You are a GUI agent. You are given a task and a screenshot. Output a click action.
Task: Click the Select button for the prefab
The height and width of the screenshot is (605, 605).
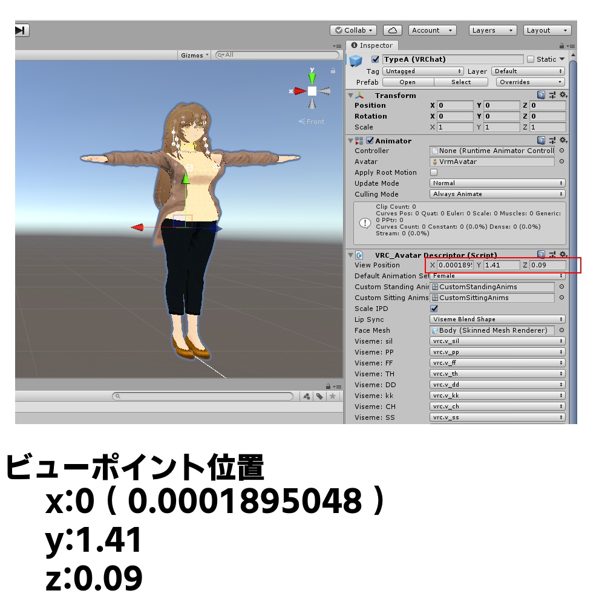(460, 82)
